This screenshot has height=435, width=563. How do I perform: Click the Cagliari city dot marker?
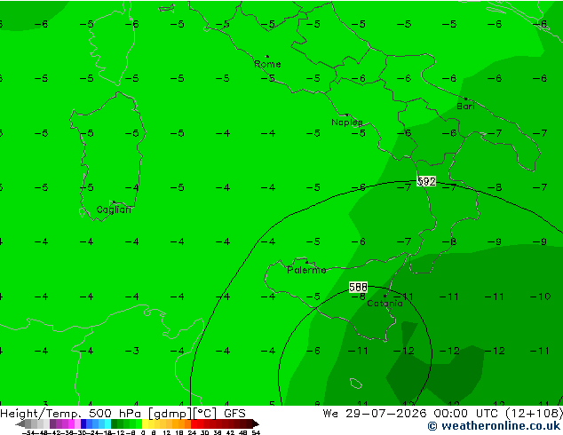[114, 202]
